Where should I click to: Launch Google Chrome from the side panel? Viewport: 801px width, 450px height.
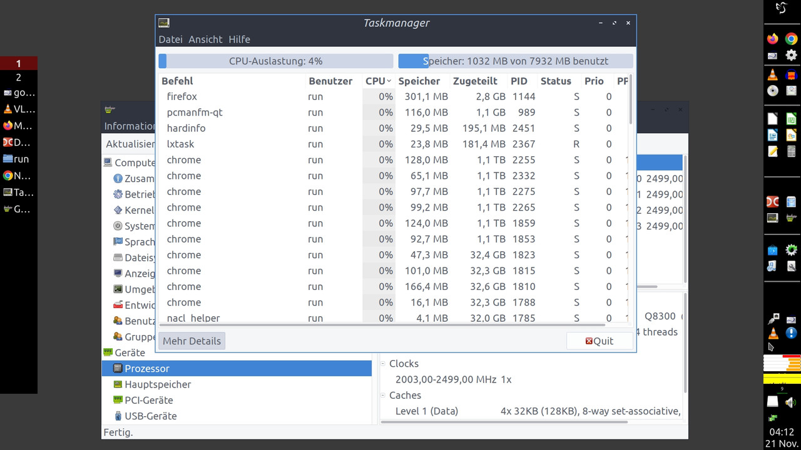(x=791, y=39)
